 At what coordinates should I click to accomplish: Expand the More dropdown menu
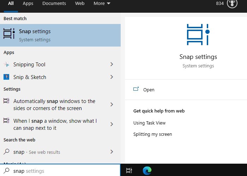click(x=102, y=4)
